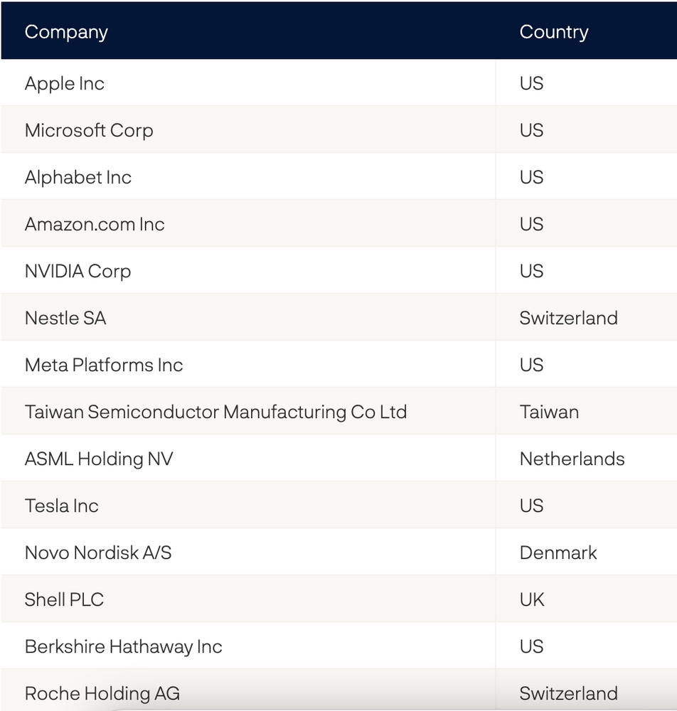The height and width of the screenshot is (711, 677).
Task: Click the Shell PLC cell
Action: pyautogui.click(x=64, y=599)
